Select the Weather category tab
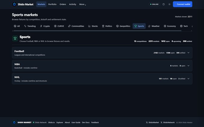Screen dimensions: 204x127 pos(154,26)
